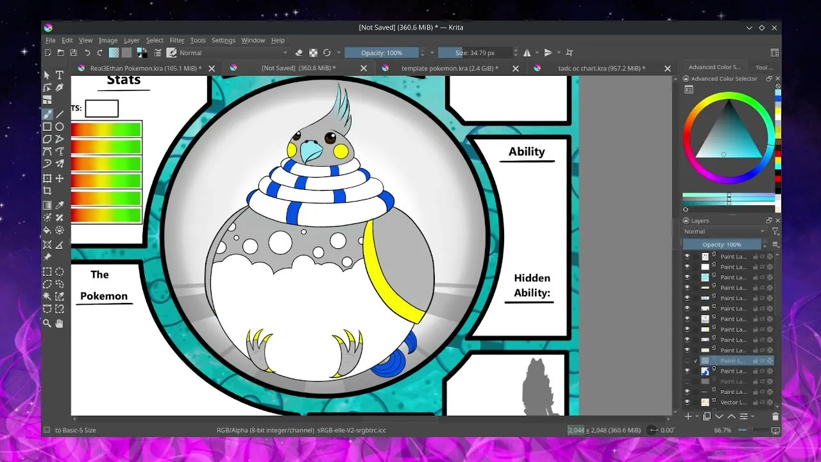
Task: Select the Ellipse shape tool
Action: (60, 126)
